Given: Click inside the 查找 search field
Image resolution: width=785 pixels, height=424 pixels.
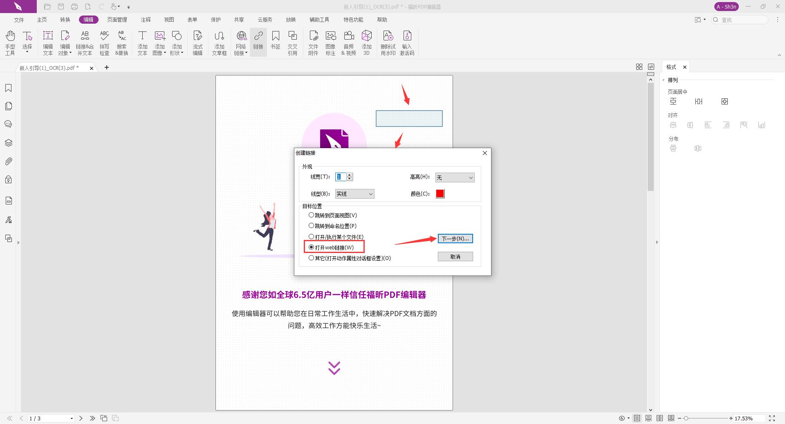Looking at the screenshot, I should pos(740,19).
